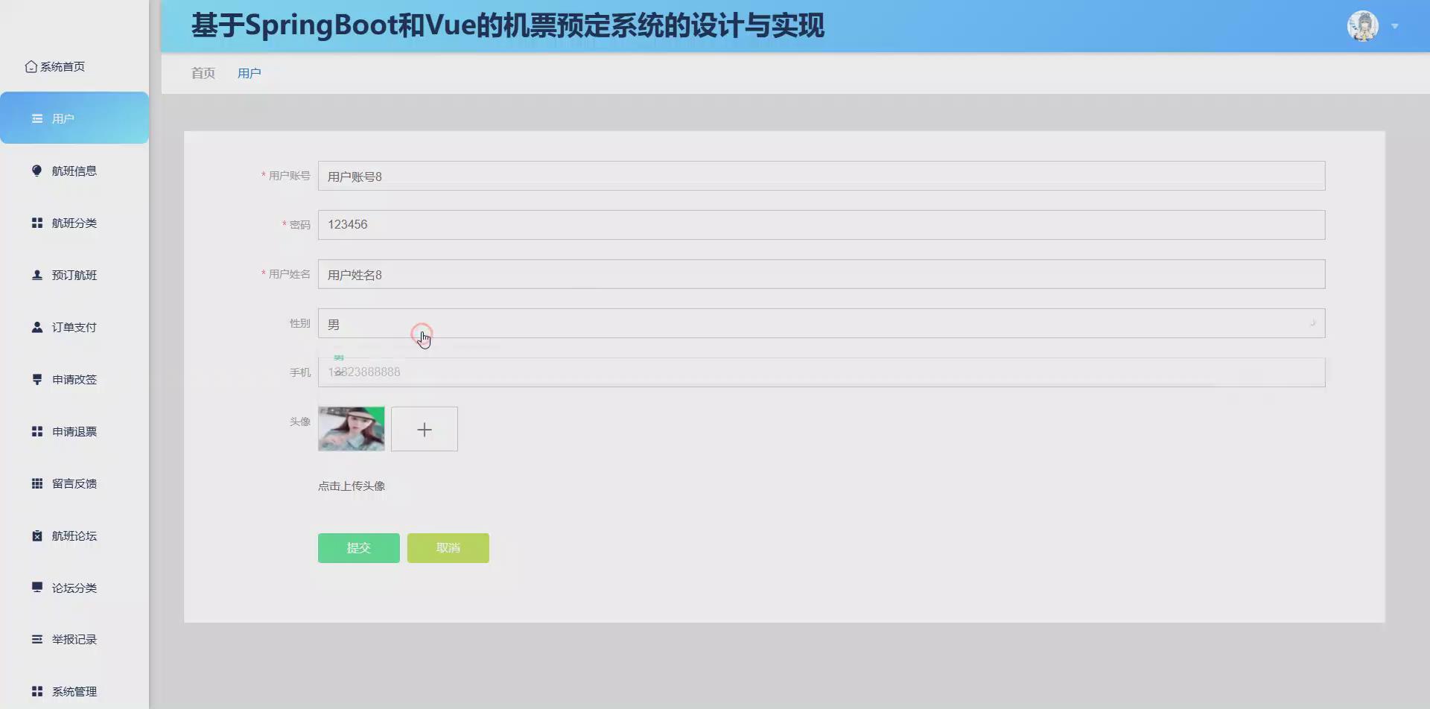Click the uploaded avatar photo thumbnail

click(352, 429)
